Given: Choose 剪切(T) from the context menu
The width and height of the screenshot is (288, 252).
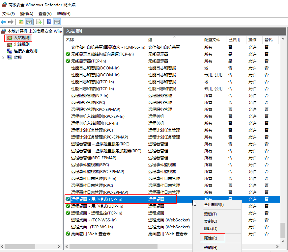Looking at the screenshot, I should (217, 214).
